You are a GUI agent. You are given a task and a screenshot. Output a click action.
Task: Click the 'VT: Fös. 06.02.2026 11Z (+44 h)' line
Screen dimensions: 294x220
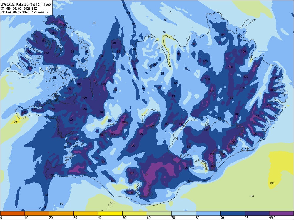point(24,12)
